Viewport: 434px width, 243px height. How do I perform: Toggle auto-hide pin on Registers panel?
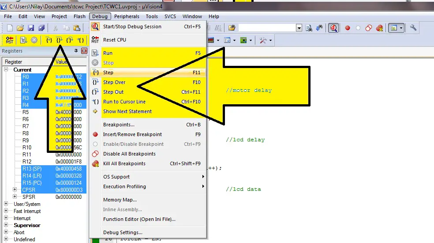[76, 51]
